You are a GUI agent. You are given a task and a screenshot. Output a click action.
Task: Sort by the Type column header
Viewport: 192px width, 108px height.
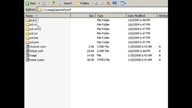coord(111,16)
